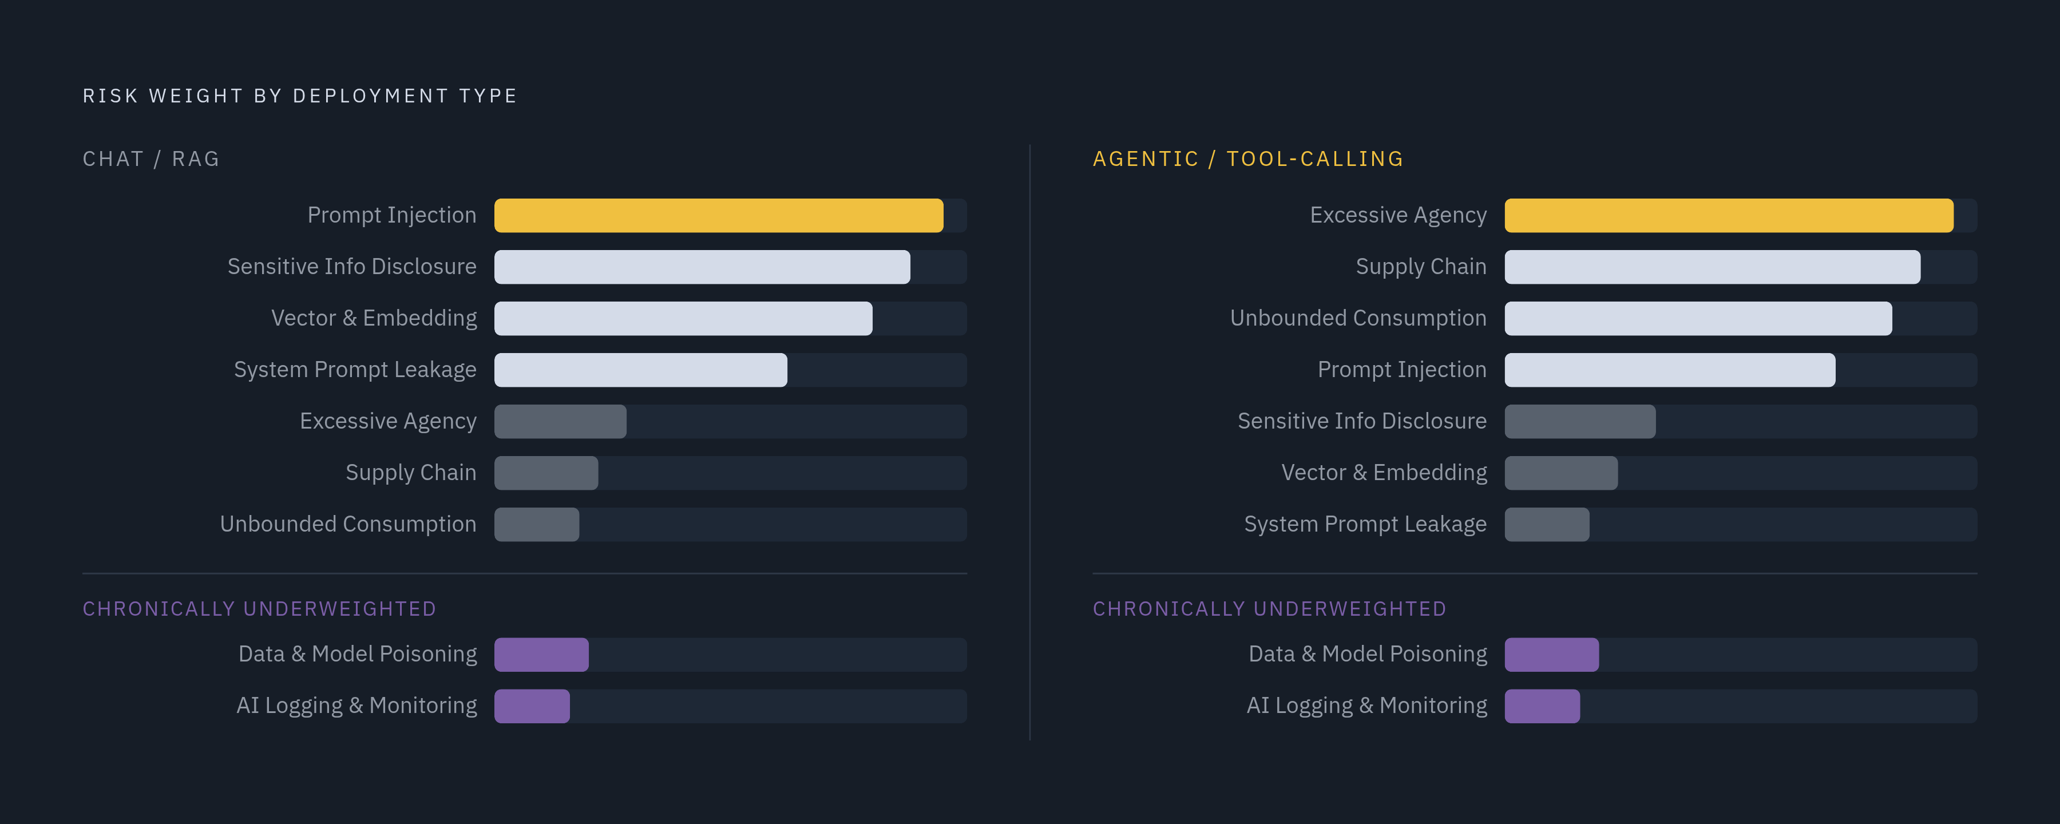
Task: Click 'Vector & Embedding' label under Agentic
Action: (1384, 473)
